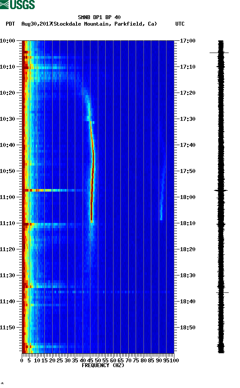Viewport: 240px width, 388px height.
Task: Click the date "Aug30,2017"
Action: point(37,24)
